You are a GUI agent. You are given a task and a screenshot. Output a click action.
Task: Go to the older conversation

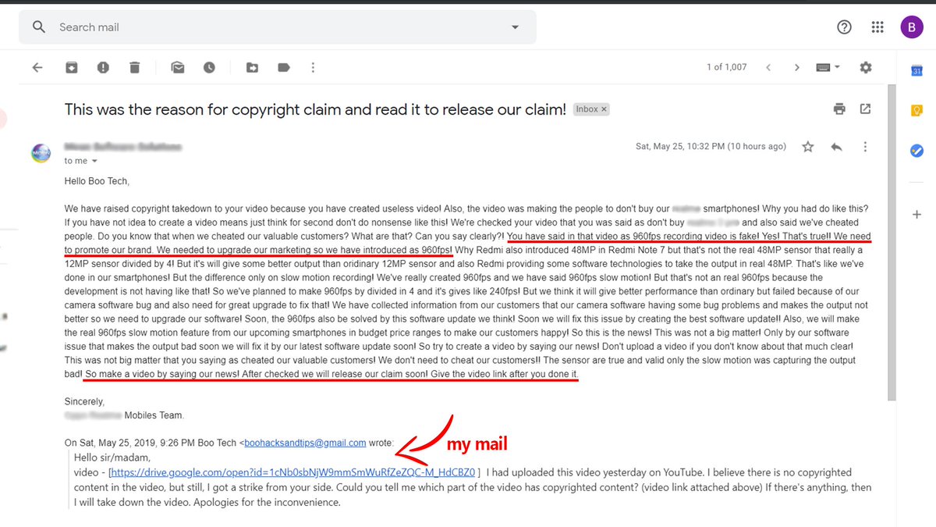coord(796,68)
